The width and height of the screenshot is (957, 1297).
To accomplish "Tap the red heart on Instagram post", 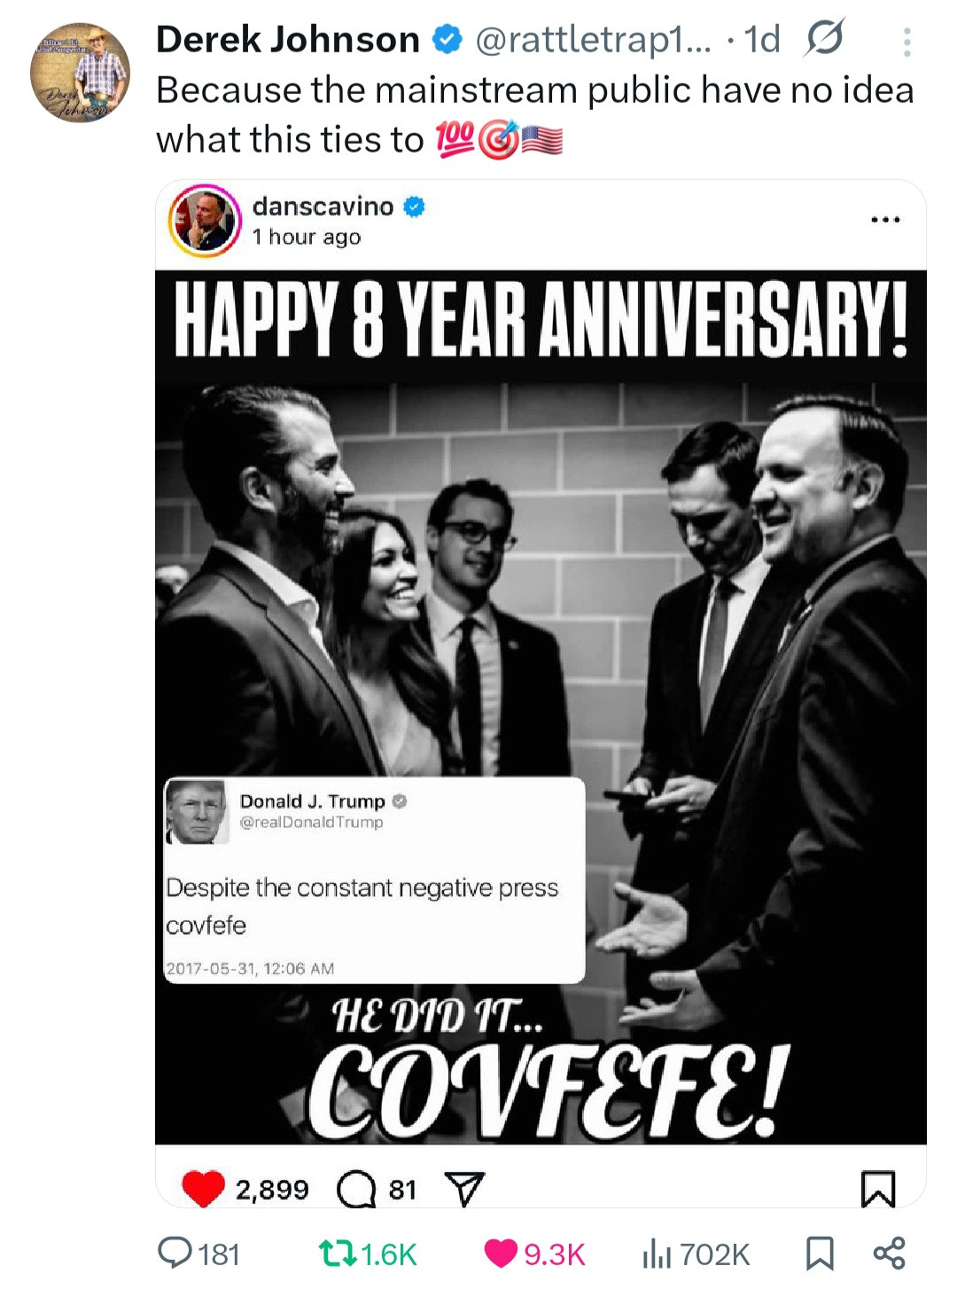I will pos(203,1188).
